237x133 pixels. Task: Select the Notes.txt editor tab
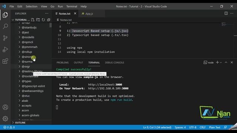tap(65, 14)
